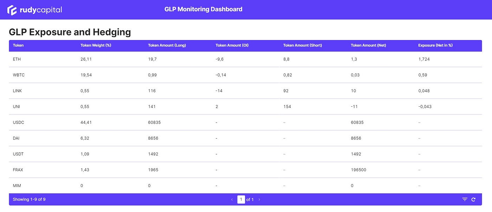Click LINK exposure value 0,048
The width and height of the screenshot is (492, 212).
[424, 91]
